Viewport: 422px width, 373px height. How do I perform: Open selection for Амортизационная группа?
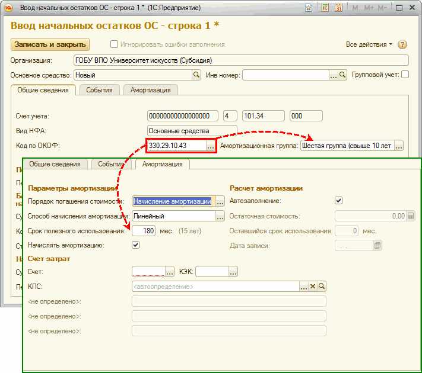(399, 146)
